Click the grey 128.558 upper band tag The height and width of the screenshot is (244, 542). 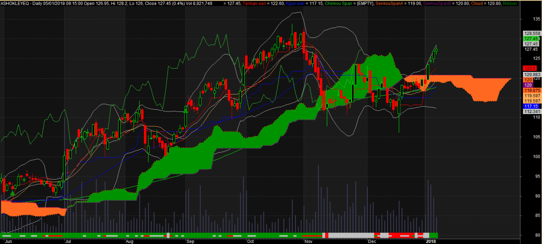(x=531, y=33)
